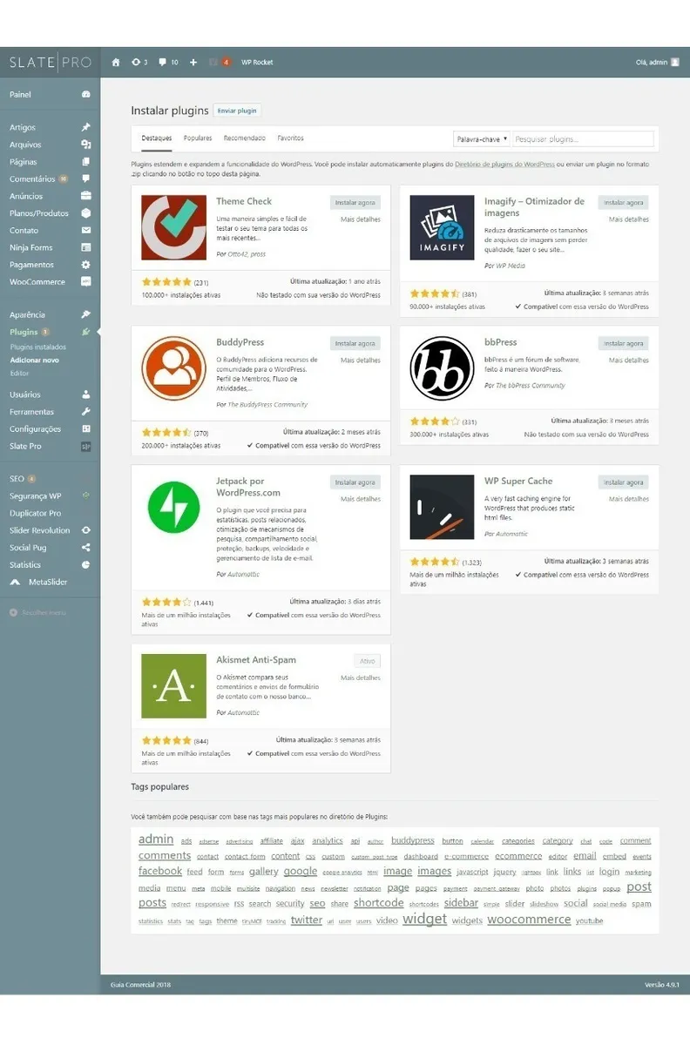Switch to the Destaques tab
Viewport: 690px width, 1045px height.
(157, 138)
